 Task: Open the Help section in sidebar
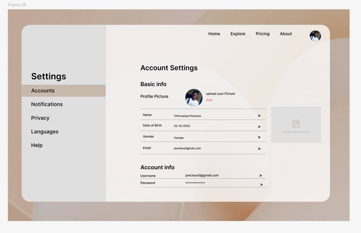(x=37, y=145)
